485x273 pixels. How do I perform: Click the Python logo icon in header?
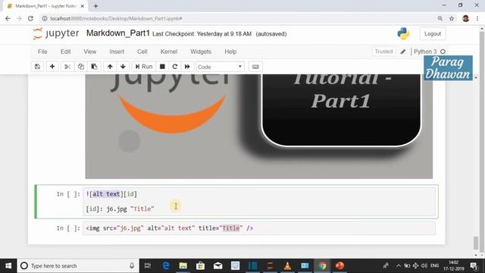point(403,33)
